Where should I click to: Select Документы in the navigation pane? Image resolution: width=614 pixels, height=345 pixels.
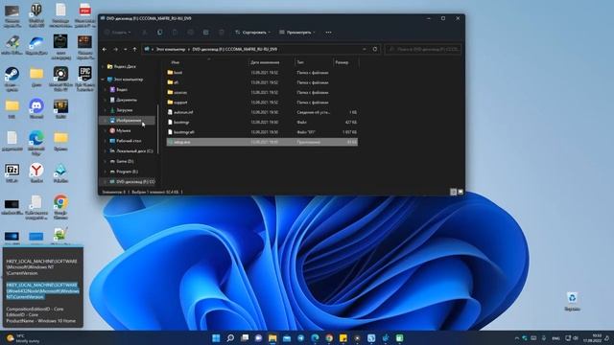pos(128,100)
